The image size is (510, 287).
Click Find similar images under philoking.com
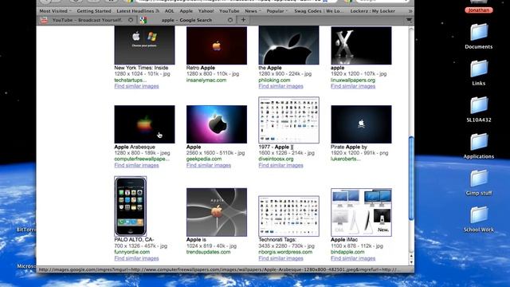point(281,86)
